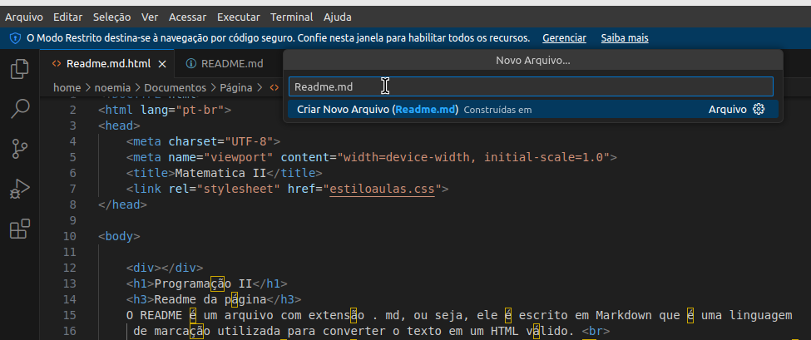Click line number 10
811x340 pixels.
click(x=69, y=236)
